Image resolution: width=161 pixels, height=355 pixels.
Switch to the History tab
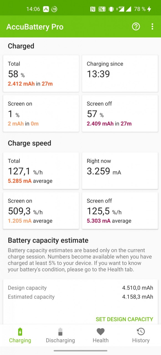(141, 335)
